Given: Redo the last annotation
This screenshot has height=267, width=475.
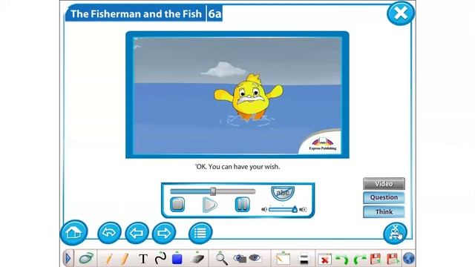Looking at the screenshot, I should coord(359,260).
